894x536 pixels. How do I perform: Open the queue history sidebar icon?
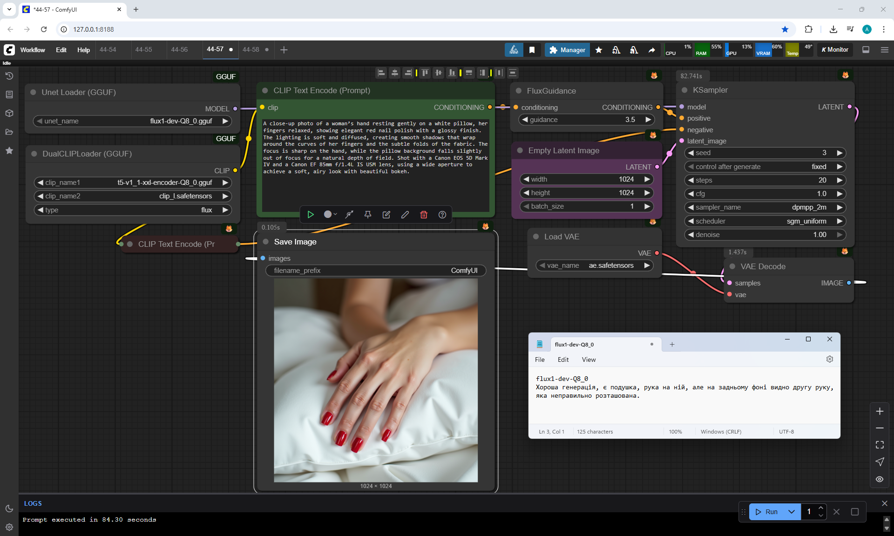coord(9,76)
